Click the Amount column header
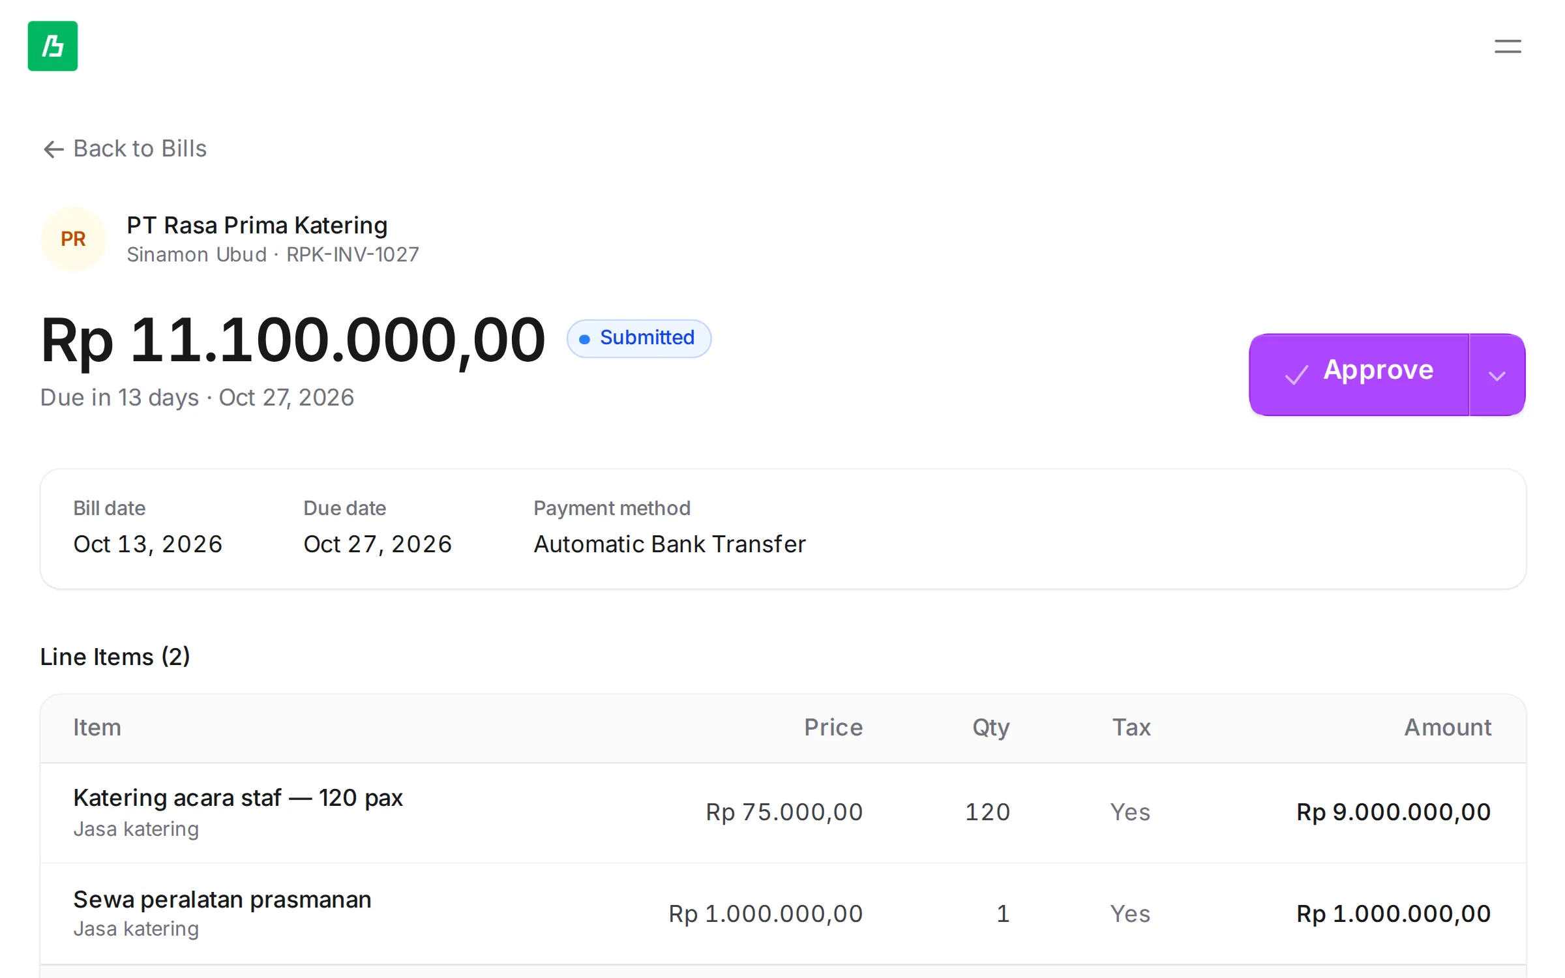This screenshot has width=1565, height=978. coord(1448,728)
